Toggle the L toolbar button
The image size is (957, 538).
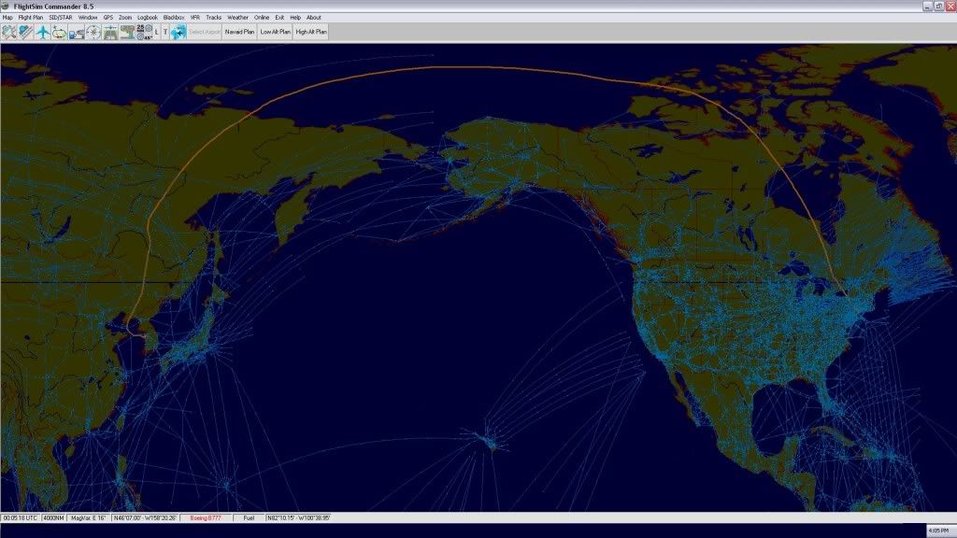[x=157, y=32]
